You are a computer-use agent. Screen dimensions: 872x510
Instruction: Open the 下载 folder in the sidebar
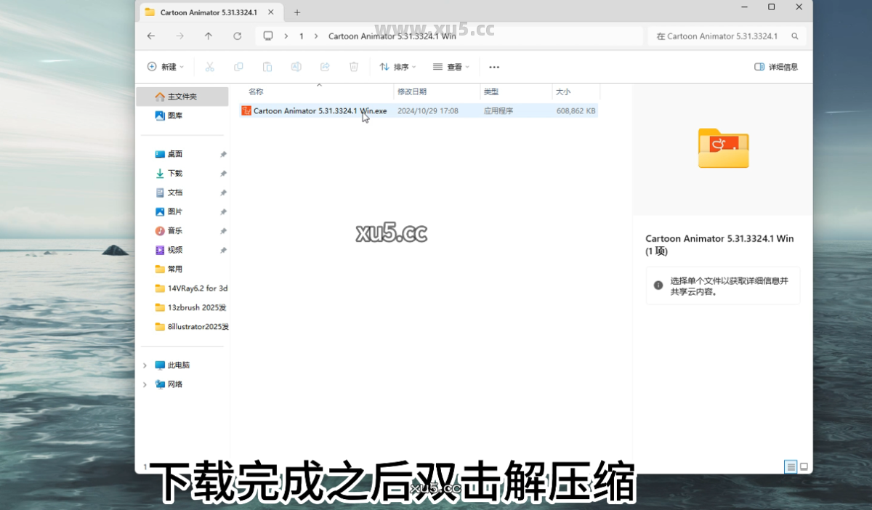point(174,173)
